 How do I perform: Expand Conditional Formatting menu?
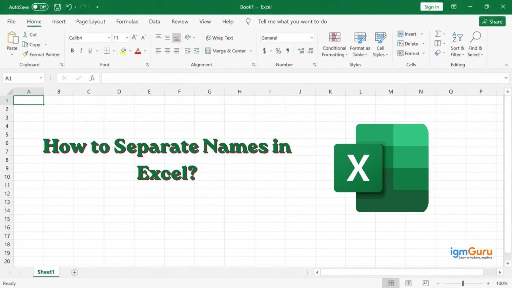coord(334,45)
